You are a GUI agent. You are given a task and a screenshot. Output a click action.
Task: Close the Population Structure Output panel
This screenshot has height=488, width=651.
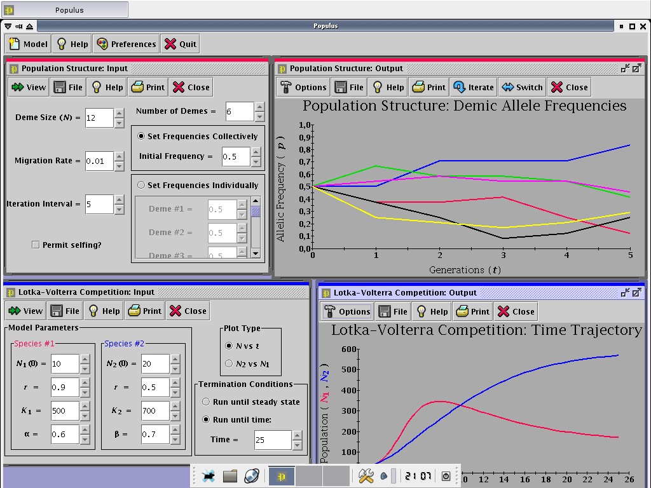point(569,87)
